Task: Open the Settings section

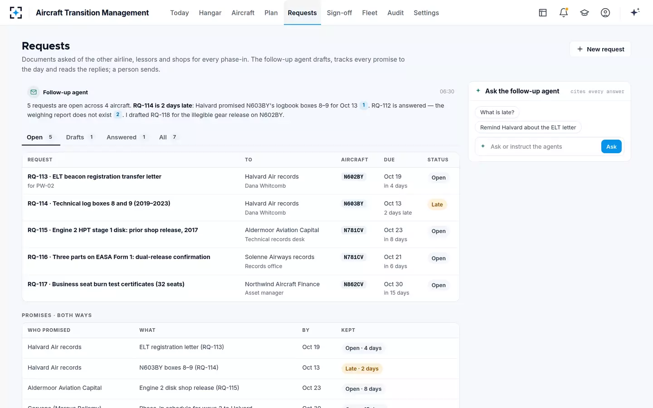Action: pyautogui.click(x=426, y=13)
